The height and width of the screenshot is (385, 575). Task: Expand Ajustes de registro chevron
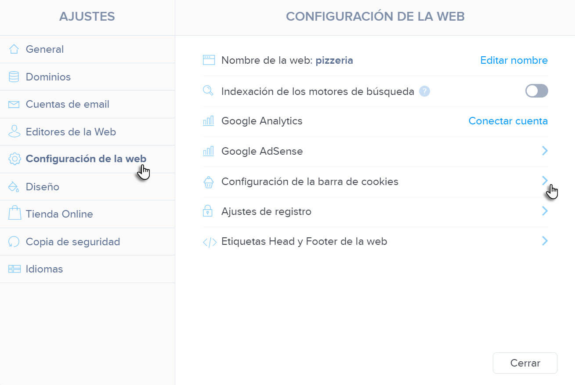[x=545, y=211]
